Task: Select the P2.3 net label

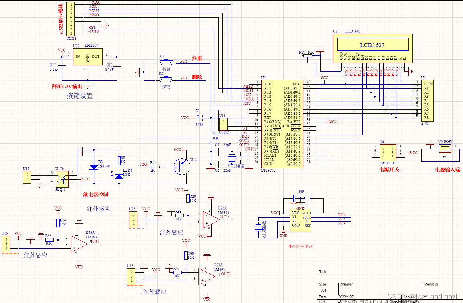Action: (342, 223)
